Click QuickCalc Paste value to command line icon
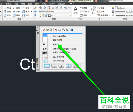The width and height of the screenshot is (133, 112). coord(51,30)
